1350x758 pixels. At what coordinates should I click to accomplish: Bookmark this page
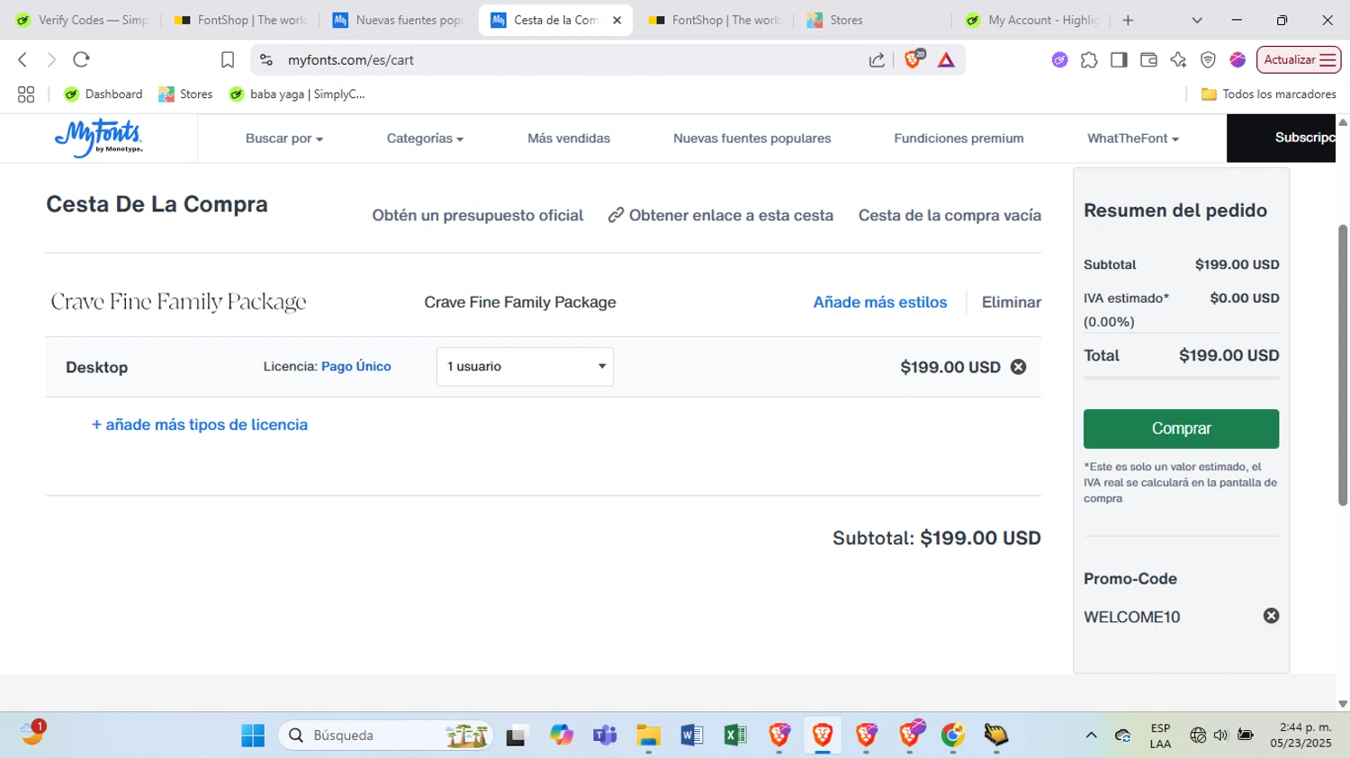228,59
